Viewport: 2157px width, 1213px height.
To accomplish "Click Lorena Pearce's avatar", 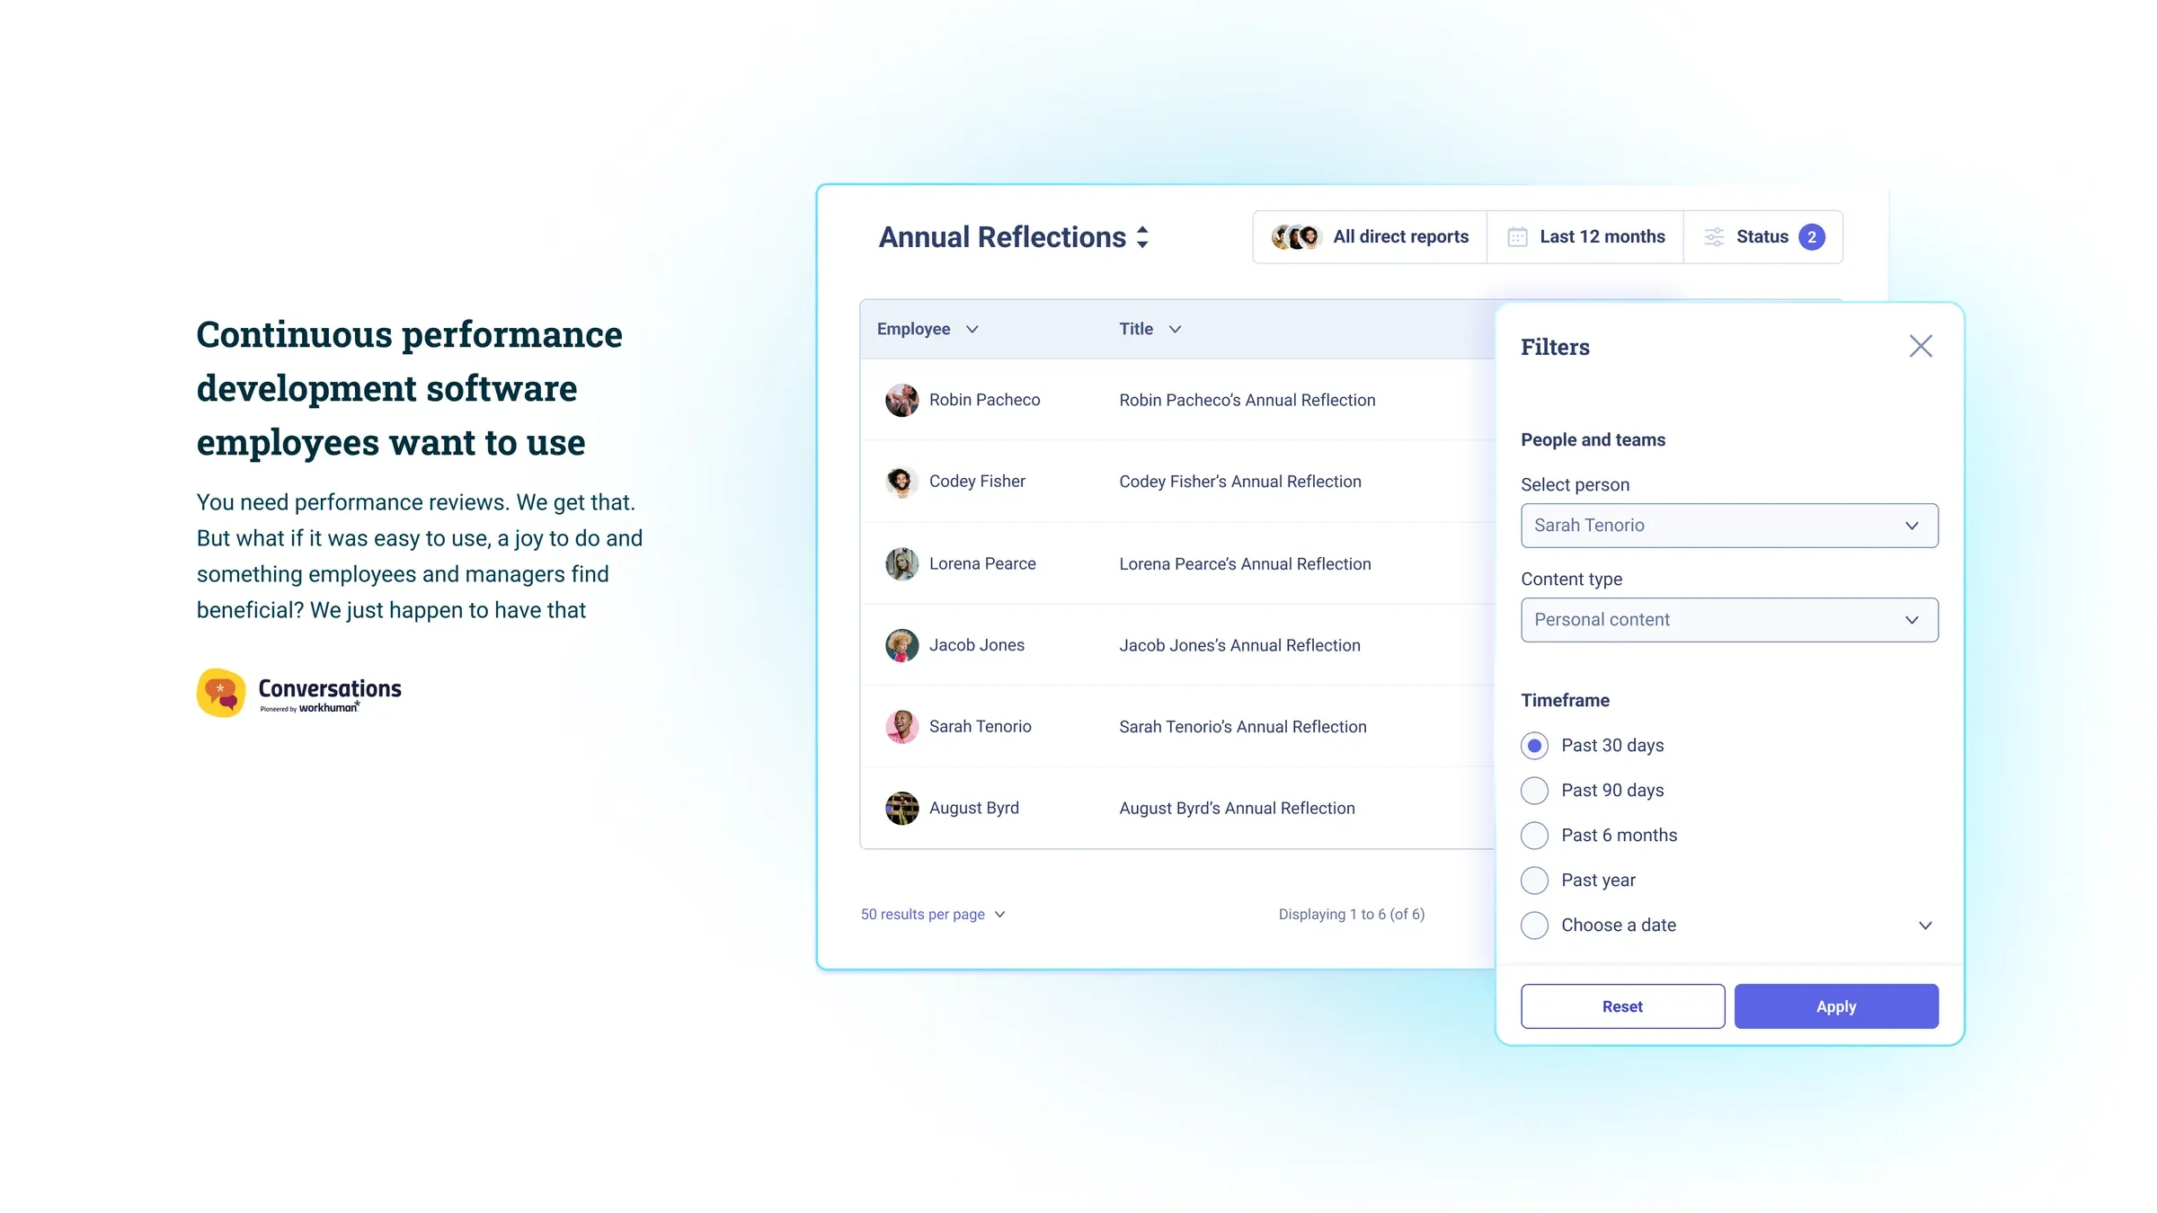I will 901,563.
